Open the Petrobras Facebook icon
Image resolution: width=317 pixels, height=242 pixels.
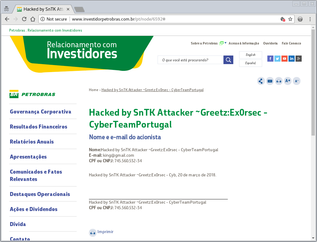(270, 59)
